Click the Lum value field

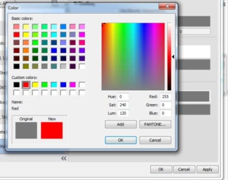pyautogui.click(x=123, y=113)
